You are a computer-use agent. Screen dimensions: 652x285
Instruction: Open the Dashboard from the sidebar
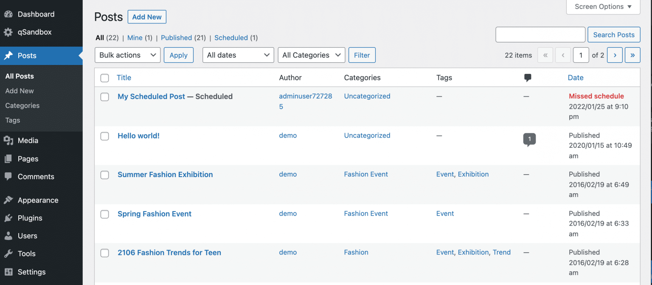pyautogui.click(x=36, y=14)
